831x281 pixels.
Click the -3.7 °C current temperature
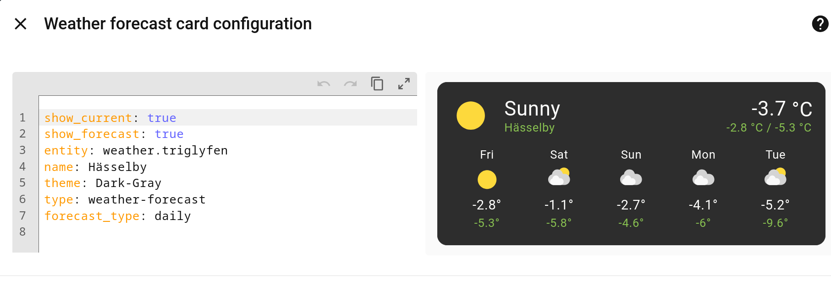[x=781, y=109]
